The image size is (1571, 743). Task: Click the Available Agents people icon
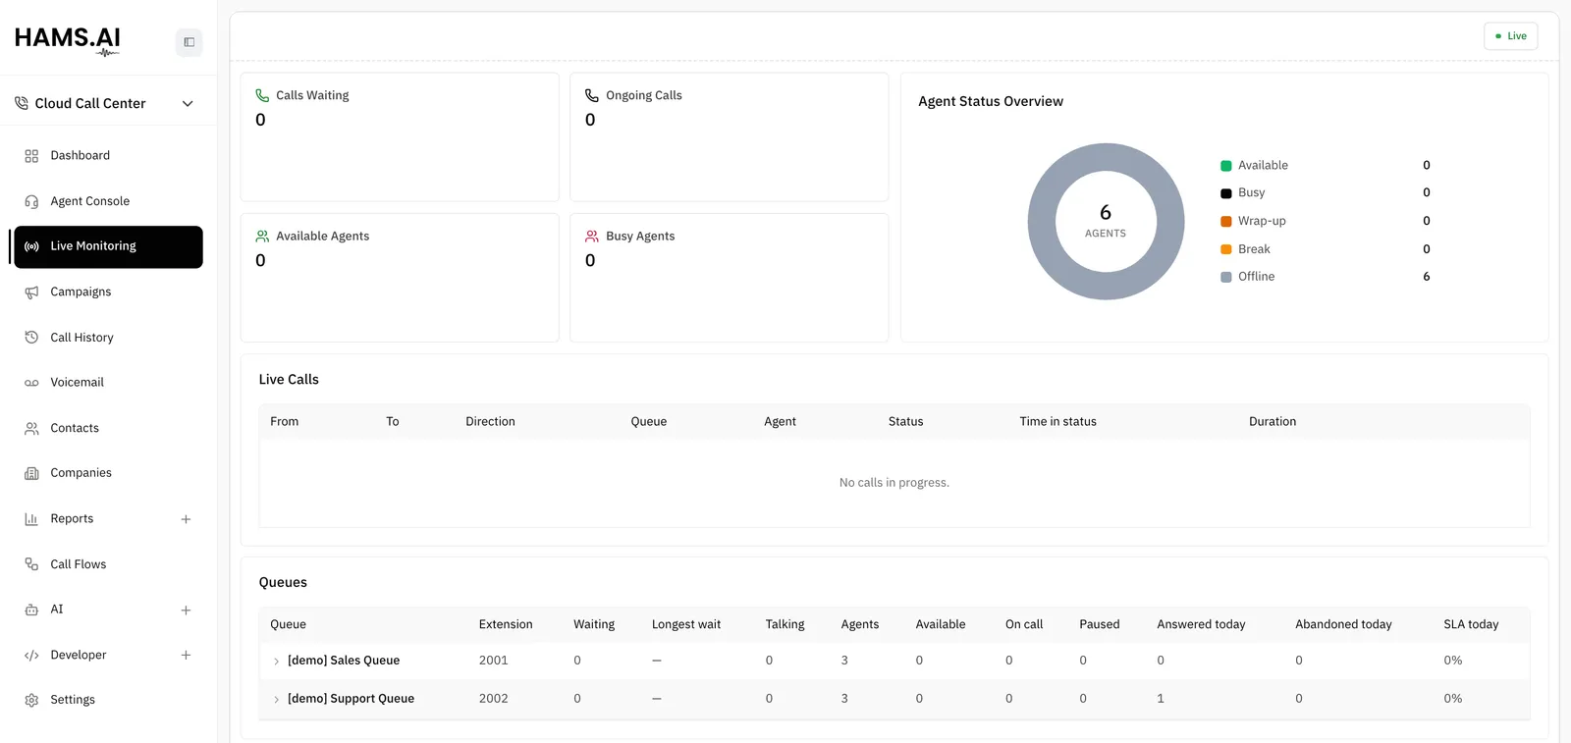(x=262, y=237)
